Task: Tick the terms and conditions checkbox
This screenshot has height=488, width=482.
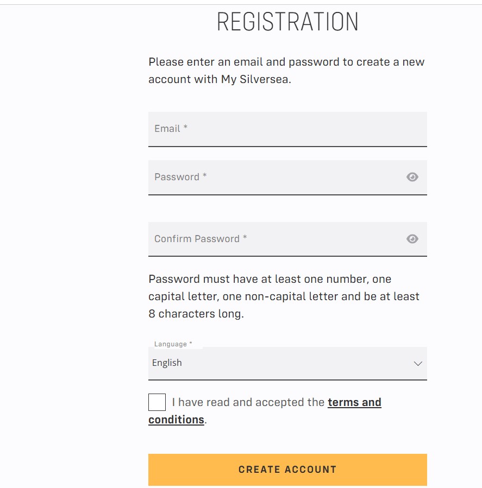Action: (x=157, y=402)
